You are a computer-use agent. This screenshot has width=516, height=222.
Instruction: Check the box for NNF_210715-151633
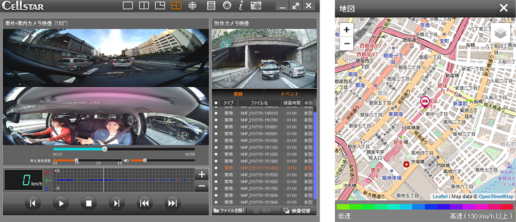216,182
